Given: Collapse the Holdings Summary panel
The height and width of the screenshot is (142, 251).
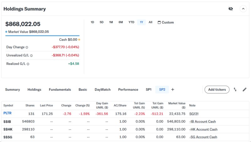Looking at the screenshot, I should coord(243,9).
